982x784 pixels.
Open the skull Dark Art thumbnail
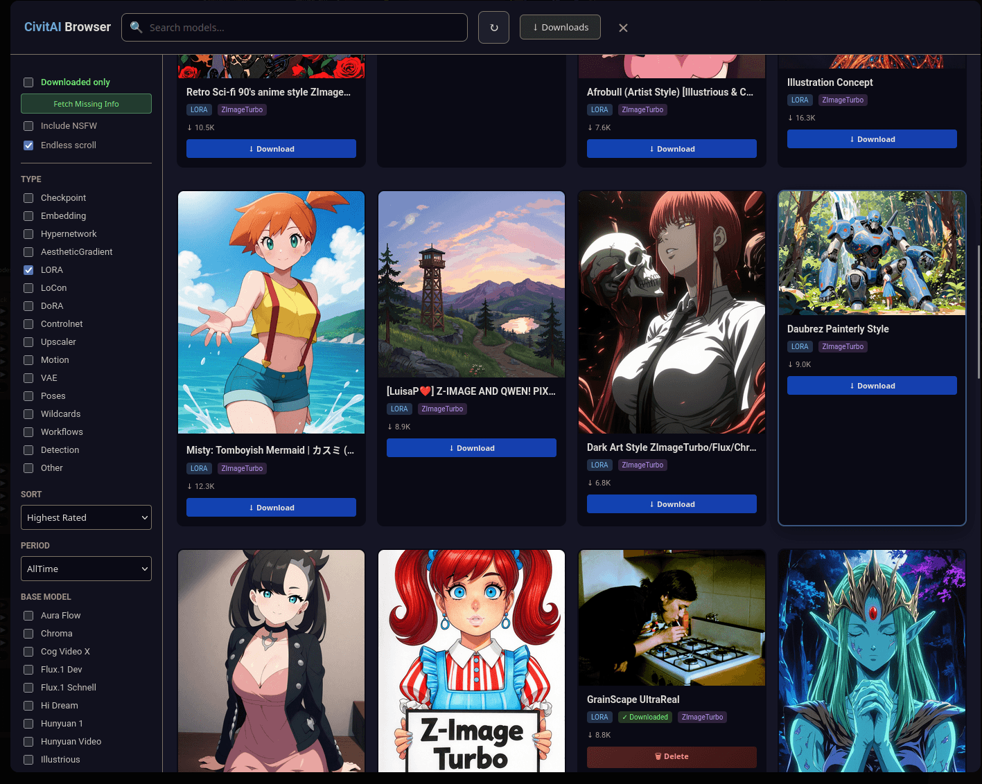click(672, 312)
